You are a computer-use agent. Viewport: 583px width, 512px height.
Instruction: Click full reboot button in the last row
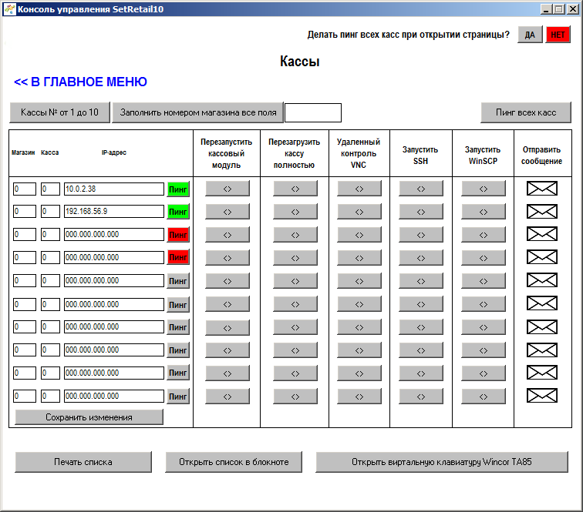[295, 397]
